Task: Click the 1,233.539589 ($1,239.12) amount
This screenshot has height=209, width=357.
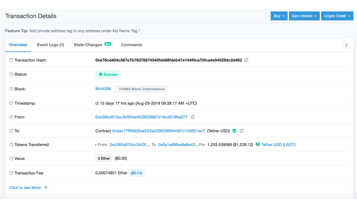Action: pos(230,145)
